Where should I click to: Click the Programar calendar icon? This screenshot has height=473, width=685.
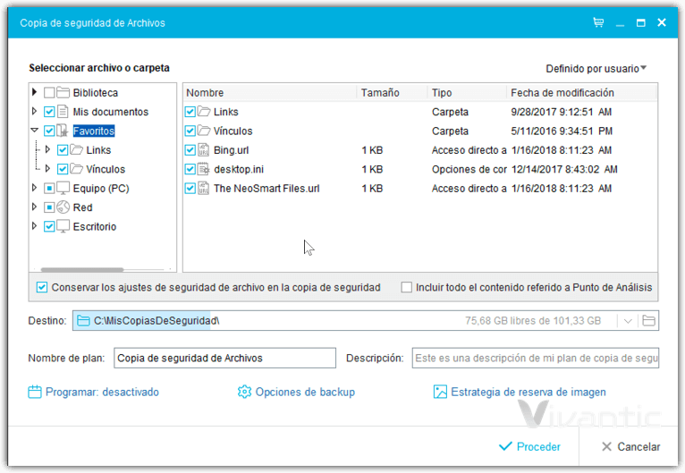[35, 392]
